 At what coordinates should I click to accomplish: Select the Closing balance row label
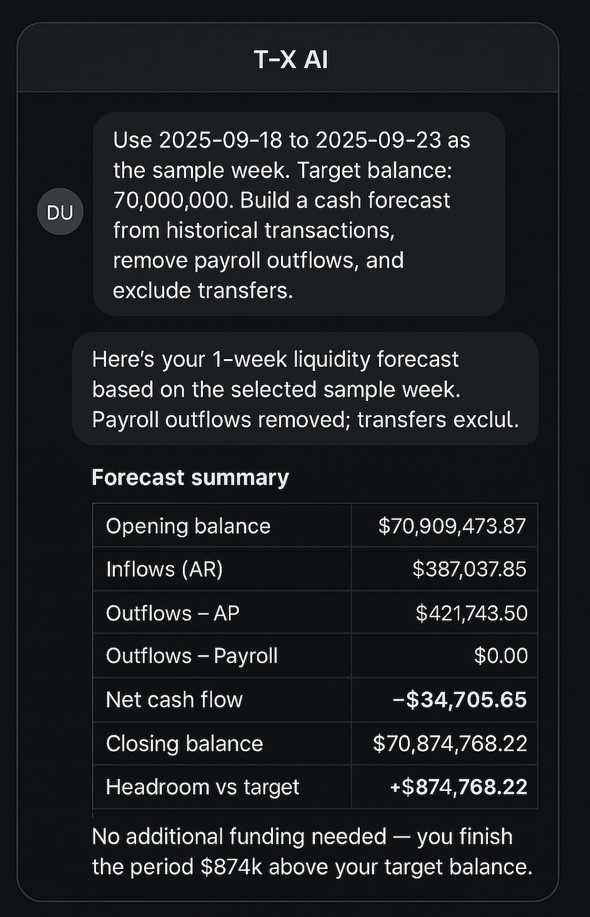(184, 743)
